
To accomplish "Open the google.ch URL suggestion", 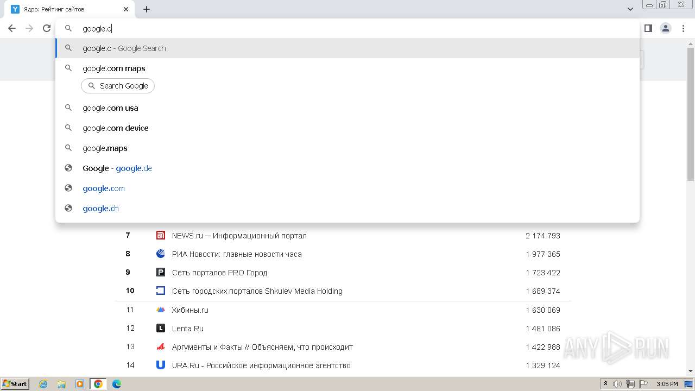I will coord(347,209).
